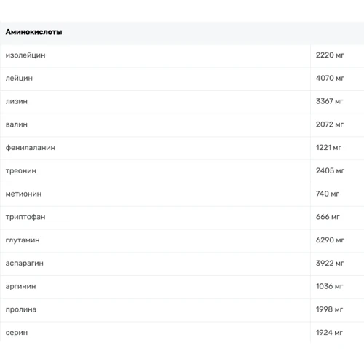364x364 pixels.
Task: Click the аргинин row label
Action: [x=20, y=286]
